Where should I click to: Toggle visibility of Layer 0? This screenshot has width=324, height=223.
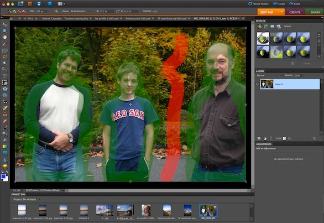[x=258, y=84]
